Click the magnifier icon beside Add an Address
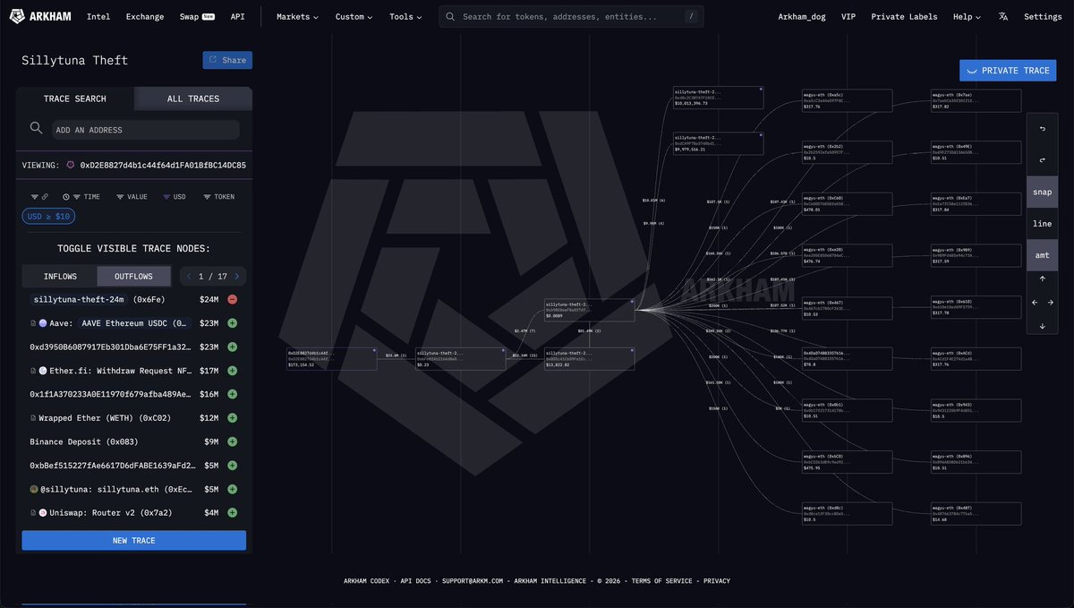This screenshot has height=608, width=1074. [37, 128]
